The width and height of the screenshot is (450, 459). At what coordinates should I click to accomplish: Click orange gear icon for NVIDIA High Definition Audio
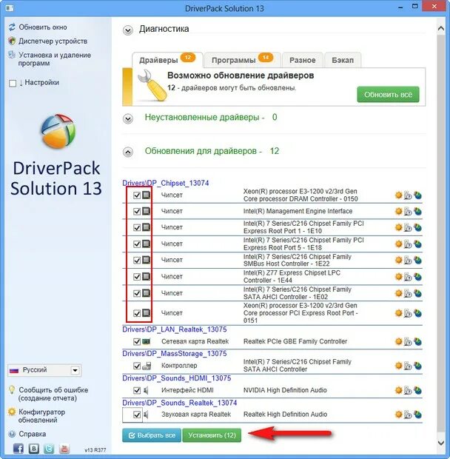point(398,390)
